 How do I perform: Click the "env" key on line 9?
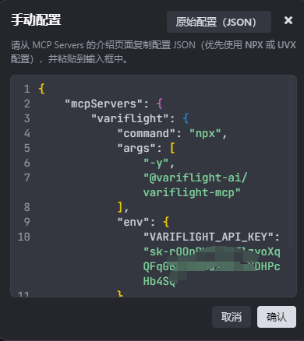click(133, 222)
